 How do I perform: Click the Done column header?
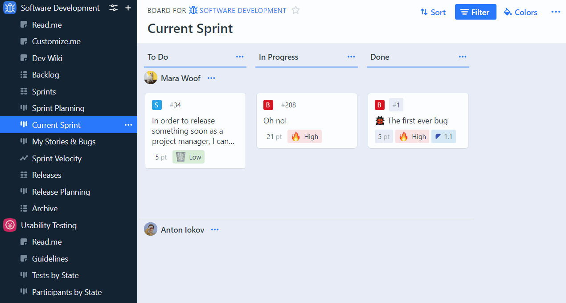(380, 57)
